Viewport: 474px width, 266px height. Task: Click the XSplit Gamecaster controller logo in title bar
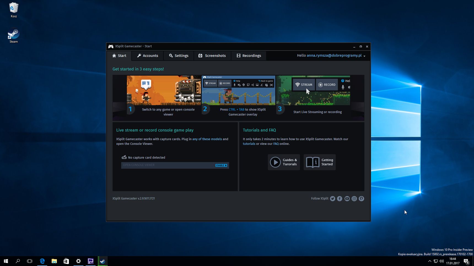[x=111, y=46]
